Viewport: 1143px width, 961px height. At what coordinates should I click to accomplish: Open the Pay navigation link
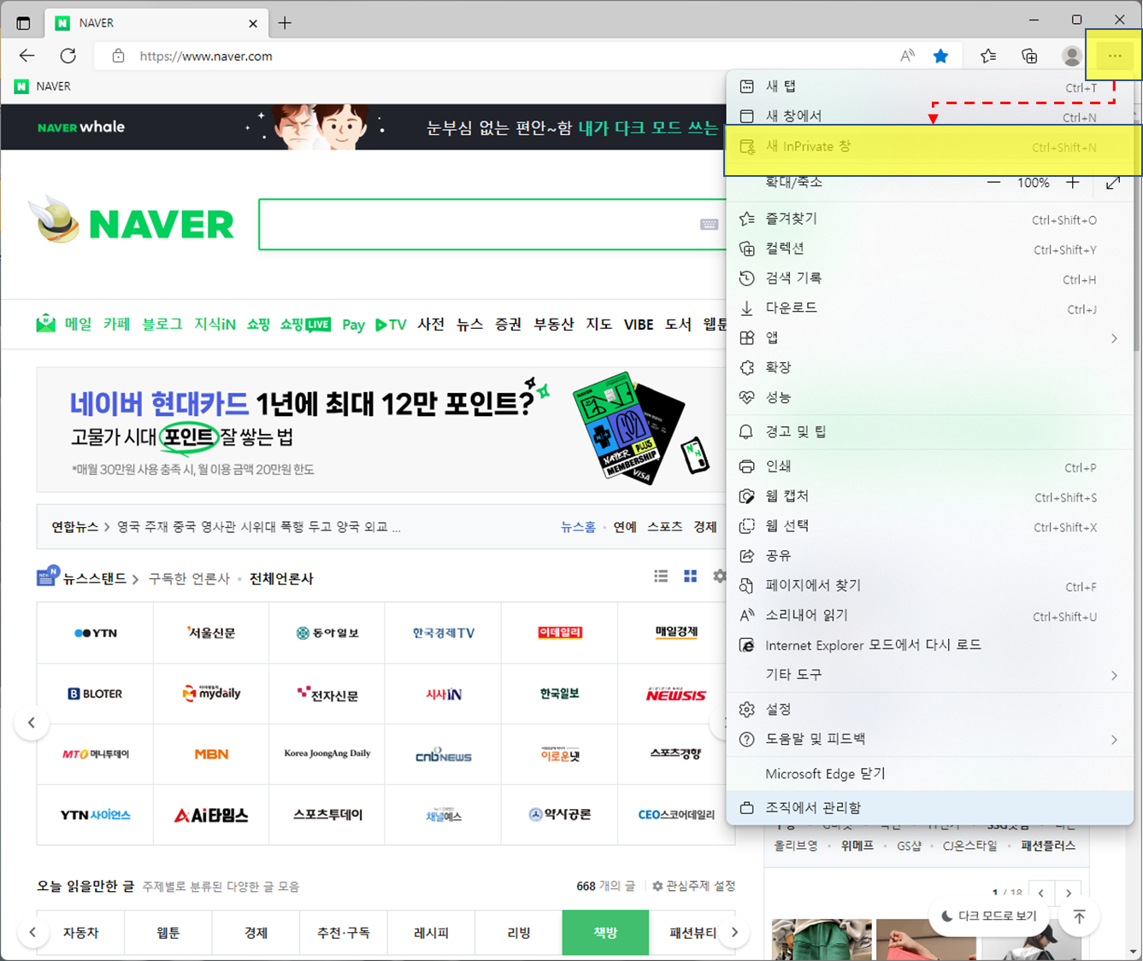[x=354, y=325]
